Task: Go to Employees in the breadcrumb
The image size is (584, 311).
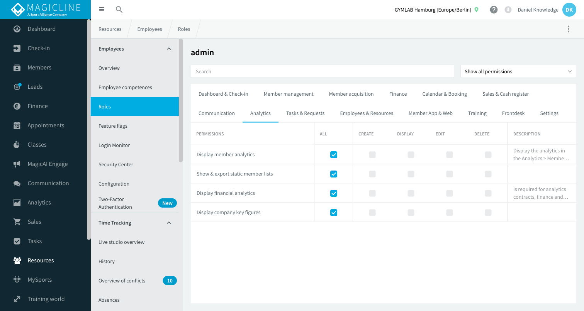Action: (149, 29)
